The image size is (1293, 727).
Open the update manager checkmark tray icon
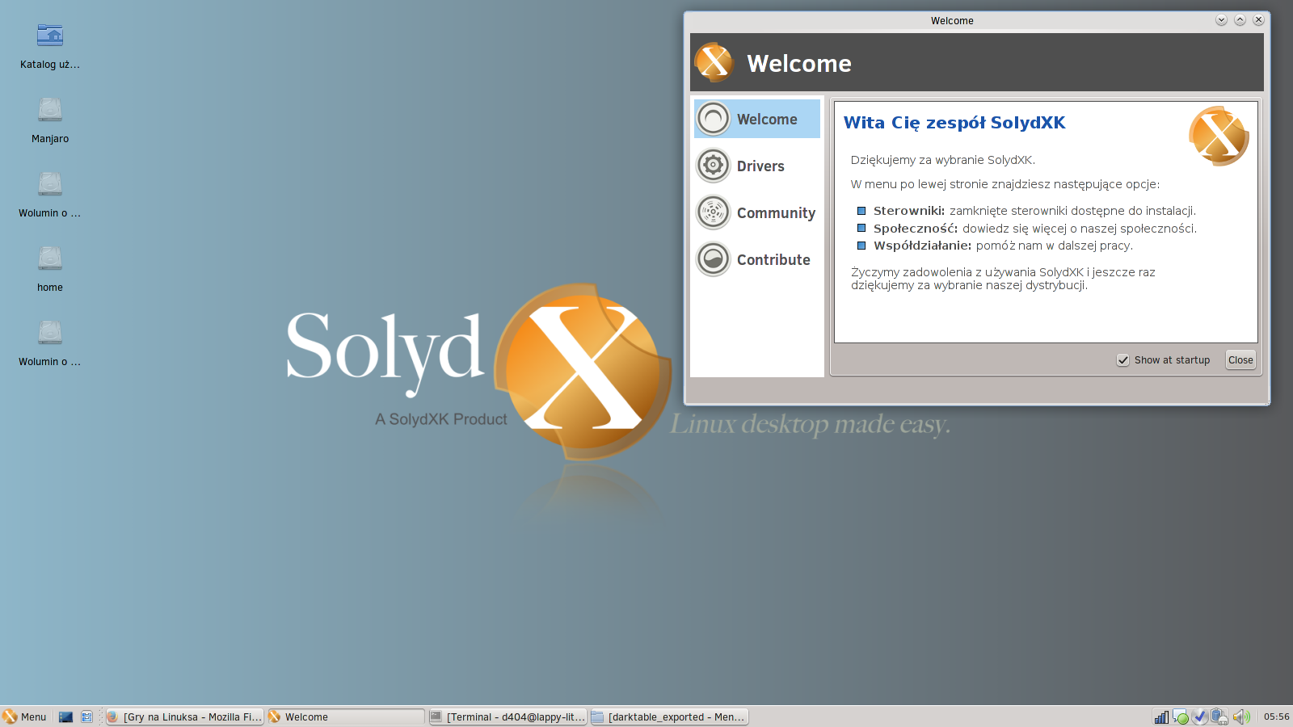pyautogui.click(x=1200, y=716)
